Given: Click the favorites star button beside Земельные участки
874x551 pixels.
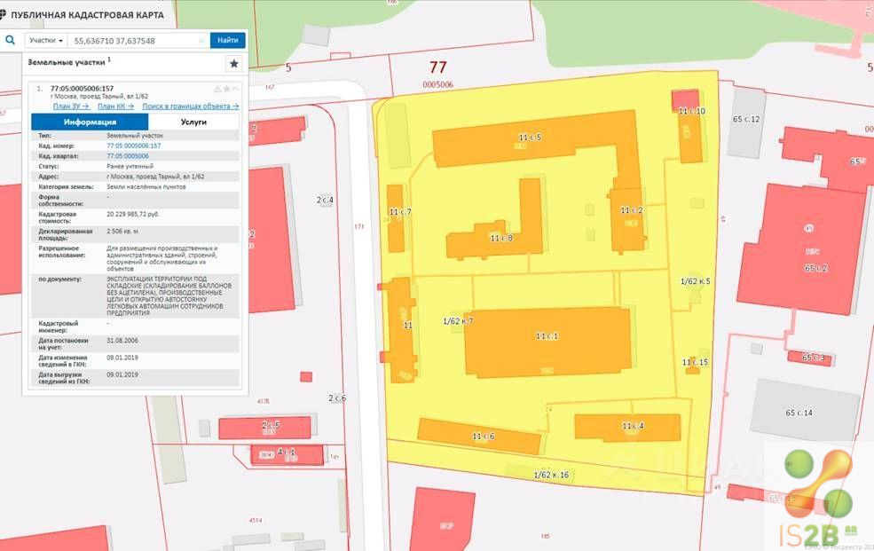Looking at the screenshot, I should click(233, 64).
